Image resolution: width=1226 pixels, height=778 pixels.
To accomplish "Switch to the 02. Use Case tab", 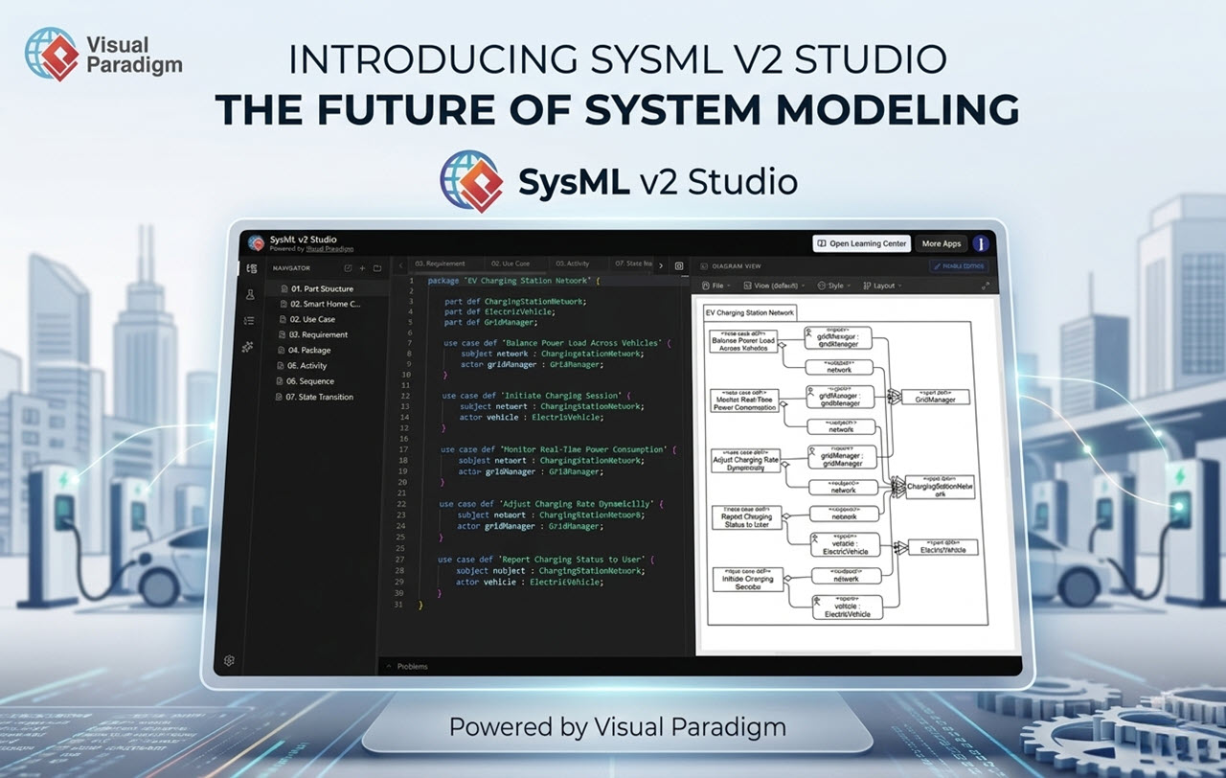I will point(513,263).
